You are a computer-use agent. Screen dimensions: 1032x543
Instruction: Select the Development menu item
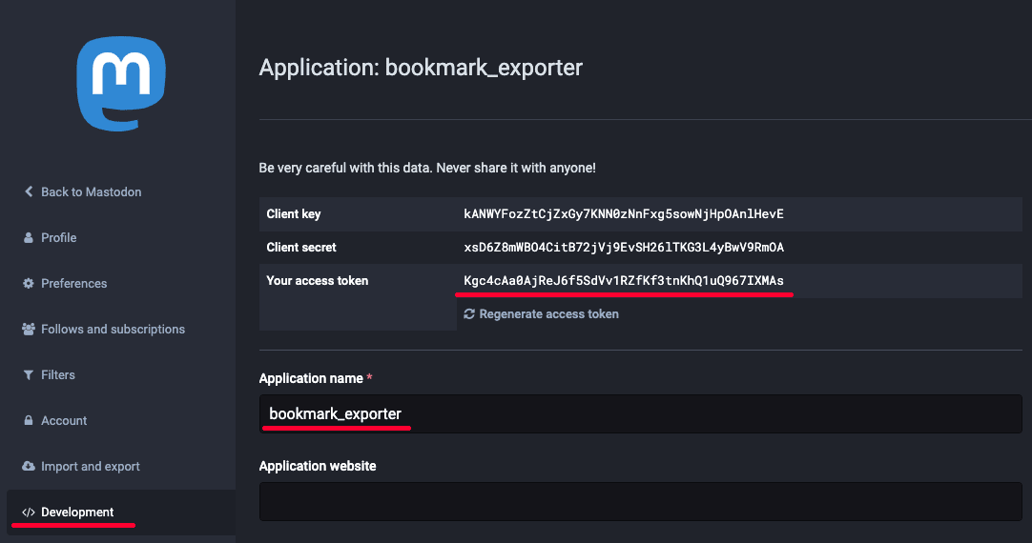click(121, 513)
